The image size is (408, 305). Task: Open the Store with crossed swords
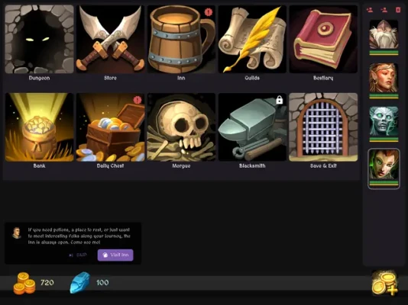tap(110, 39)
